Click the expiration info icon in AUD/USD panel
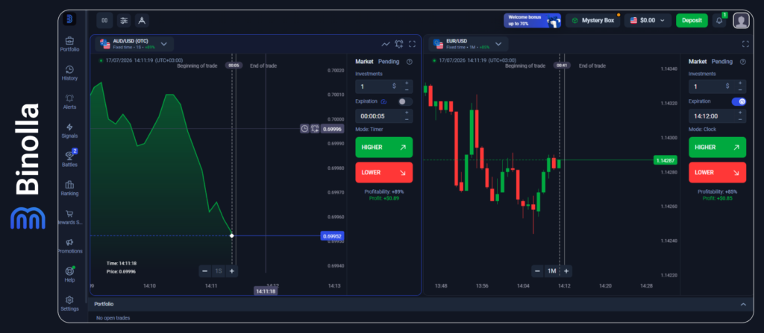Screen dimensions: 764x333 click(383, 102)
